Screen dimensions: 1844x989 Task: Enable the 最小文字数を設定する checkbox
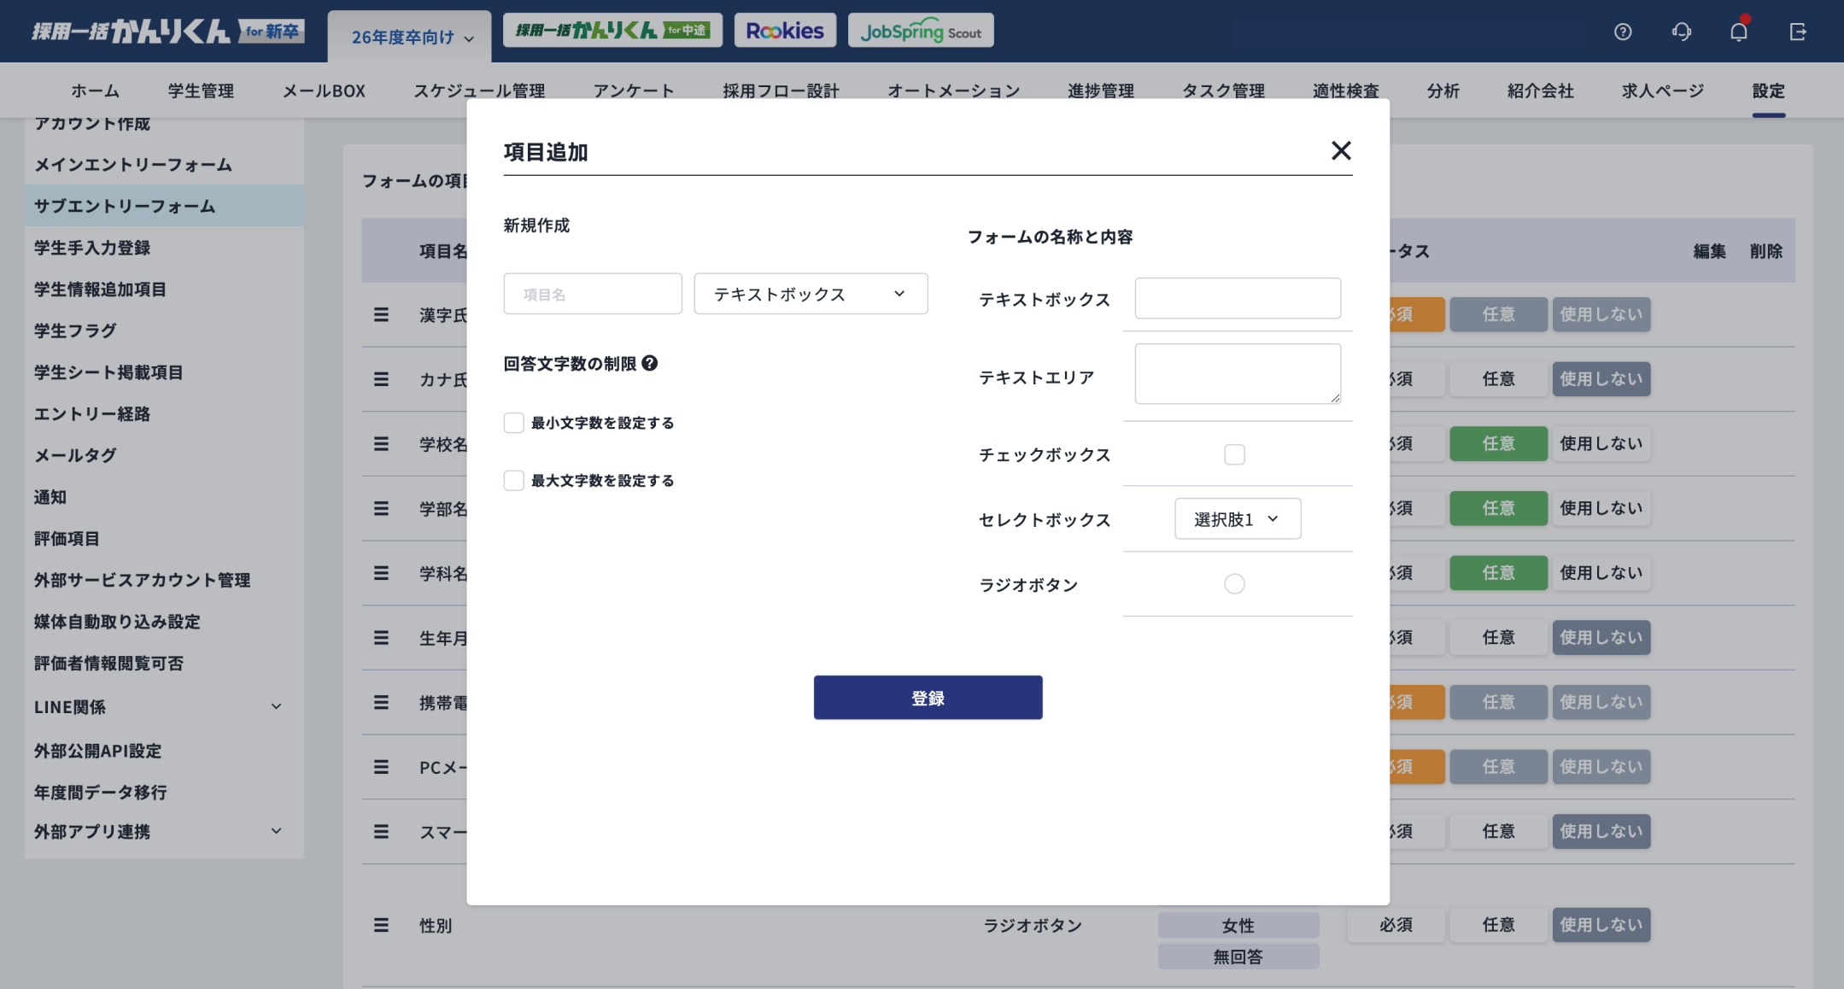[x=513, y=422]
